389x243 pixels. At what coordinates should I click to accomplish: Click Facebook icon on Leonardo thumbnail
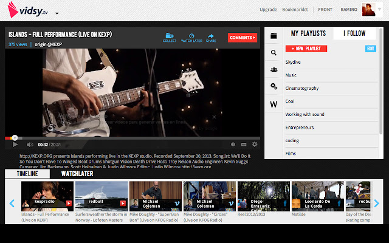[339, 204]
